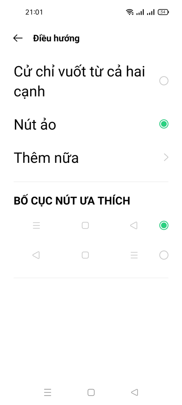Tap the back triangle in bottom navigation bar
The height and width of the screenshot is (405, 182).
click(134, 392)
